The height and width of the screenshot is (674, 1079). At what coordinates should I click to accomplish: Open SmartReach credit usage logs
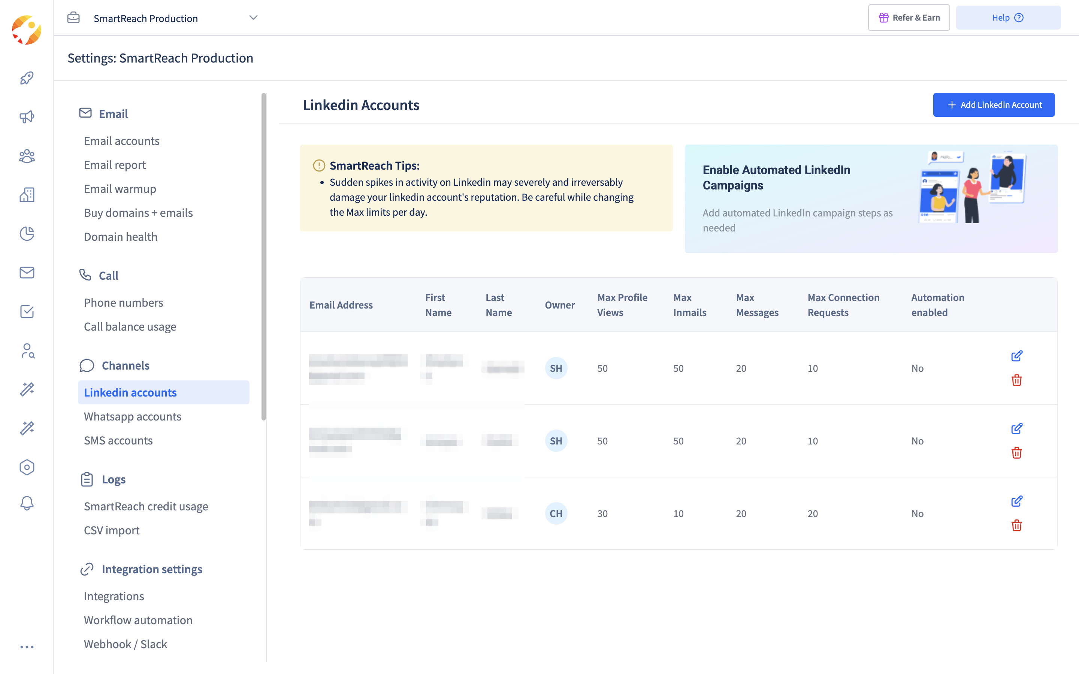tap(146, 506)
